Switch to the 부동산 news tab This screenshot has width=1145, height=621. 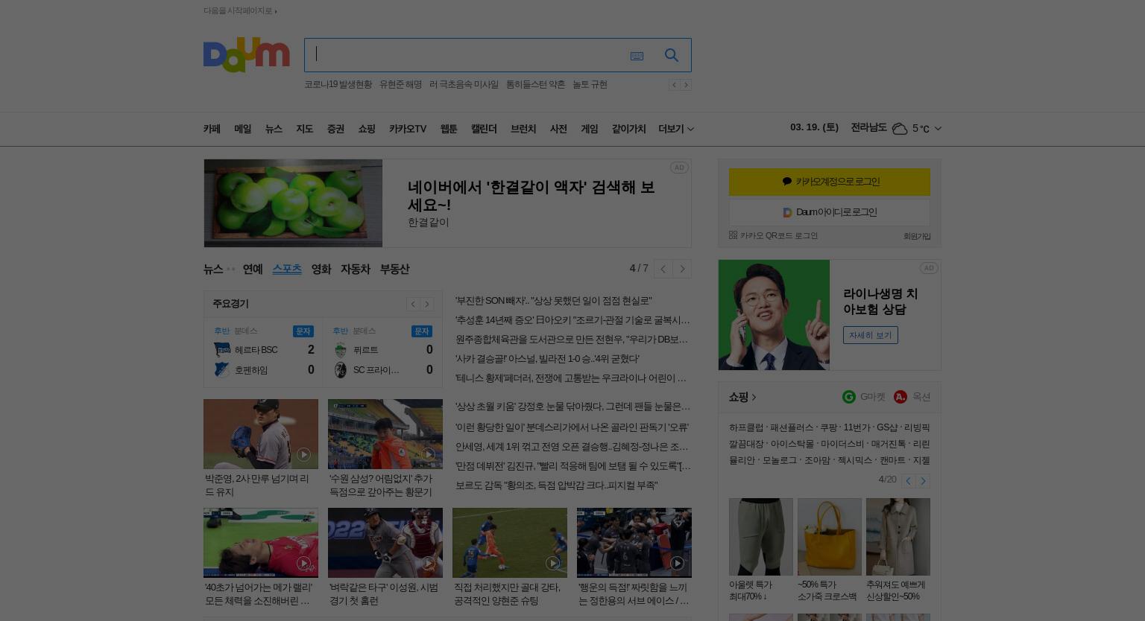(394, 269)
